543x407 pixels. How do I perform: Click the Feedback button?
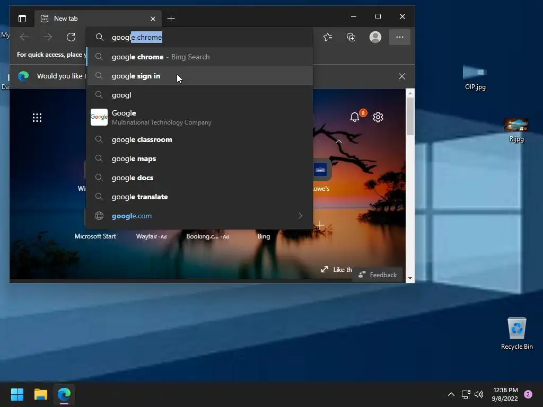378,275
